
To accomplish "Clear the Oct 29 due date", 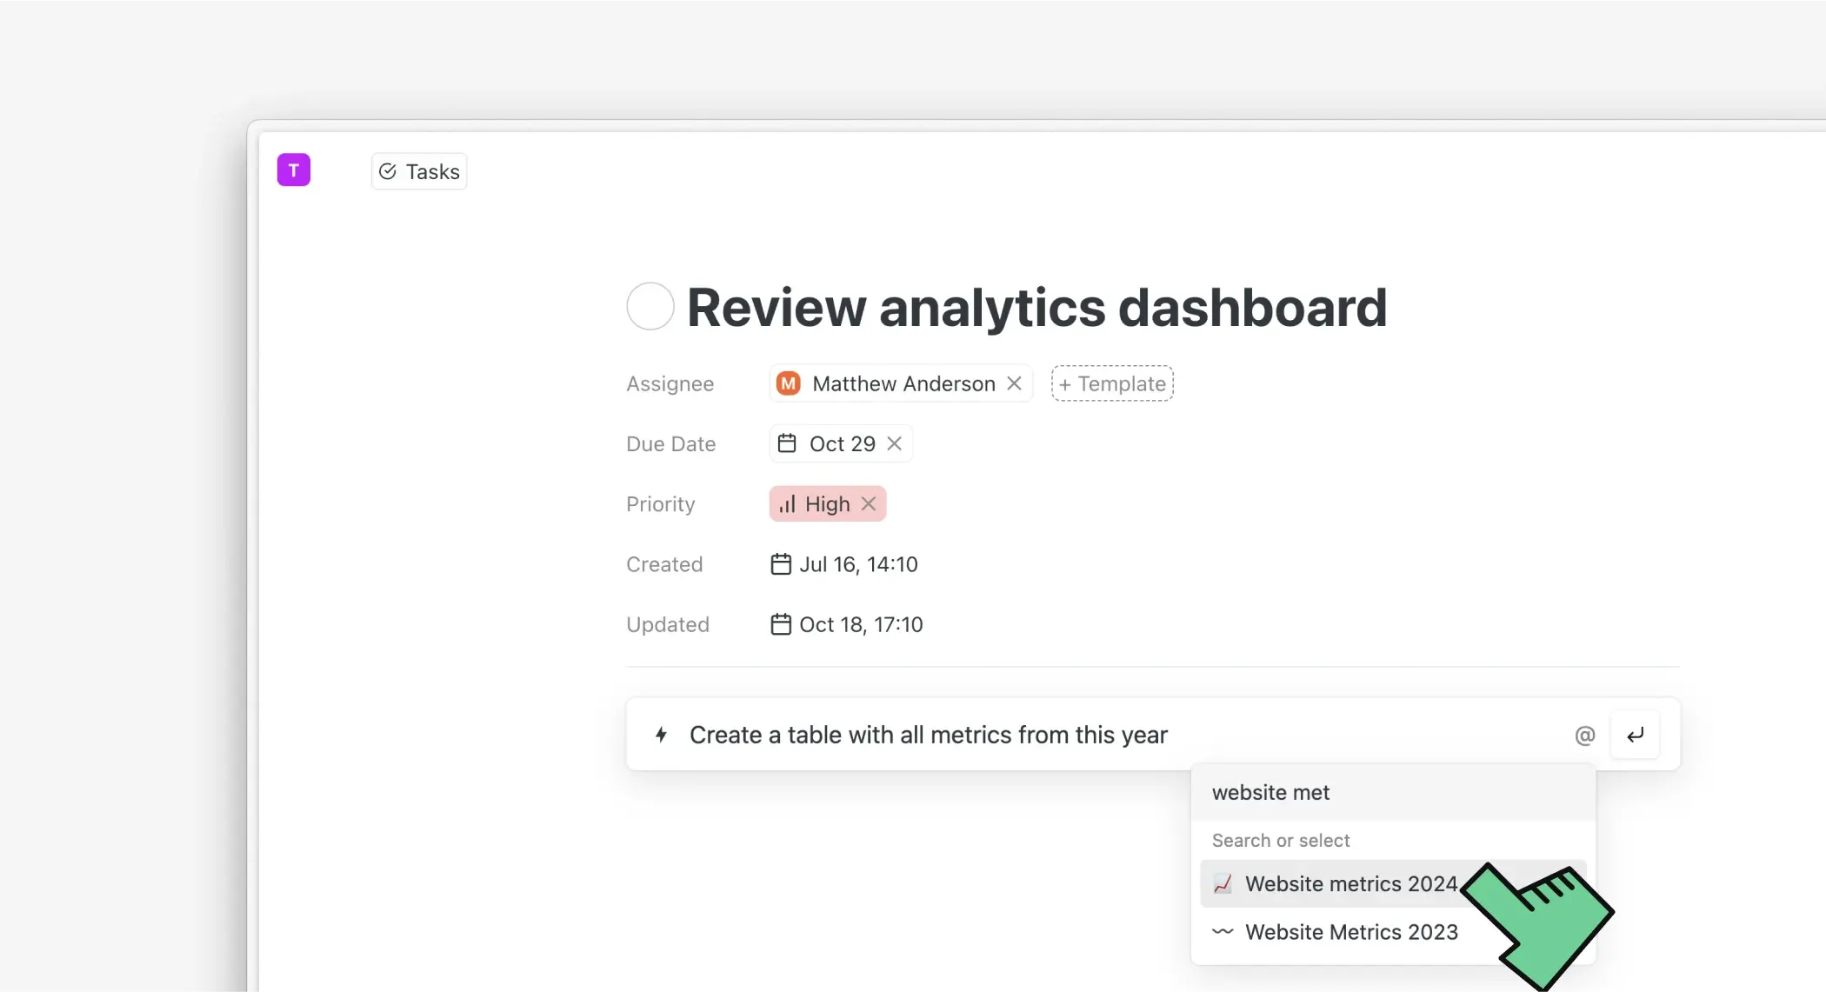I will [894, 443].
